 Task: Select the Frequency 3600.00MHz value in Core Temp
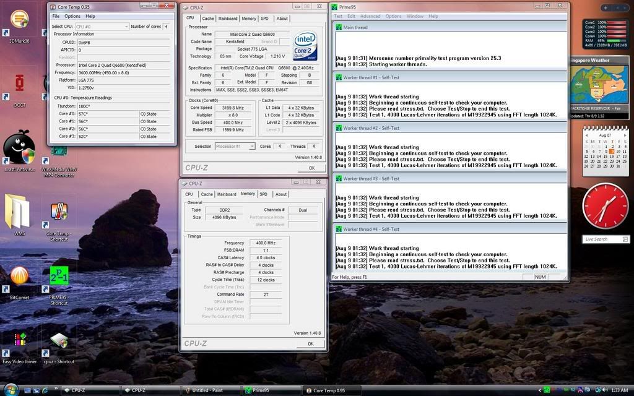pyautogui.click(x=123, y=73)
